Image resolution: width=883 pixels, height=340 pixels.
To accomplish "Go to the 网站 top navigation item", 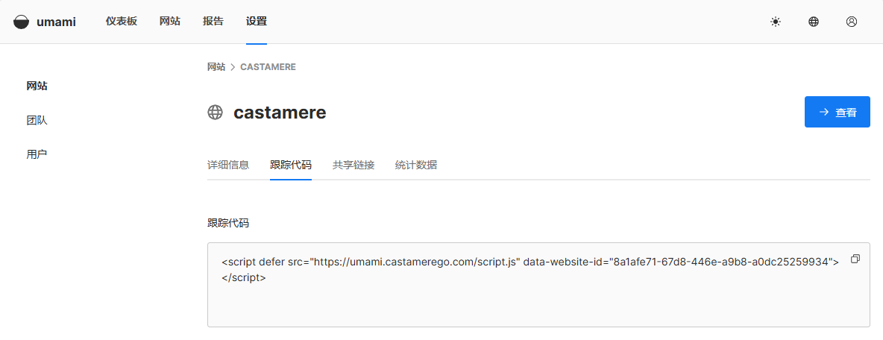I will 170,22.
